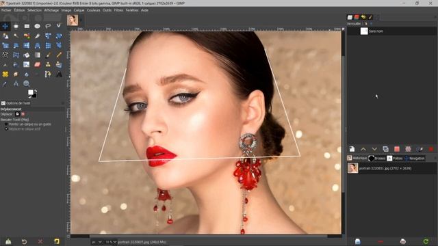The height and width of the screenshot is (246, 438).
Task: Click the white foreground color swatch
Action: pos(30,92)
